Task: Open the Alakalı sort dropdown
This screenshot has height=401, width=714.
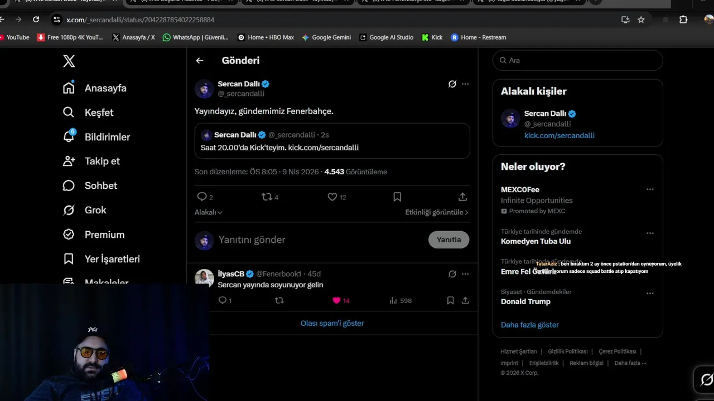Action: (x=208, y=212)
